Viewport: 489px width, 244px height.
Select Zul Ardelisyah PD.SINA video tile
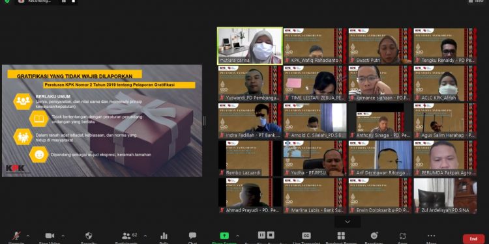pyautogui.click(x=445, y=196)
